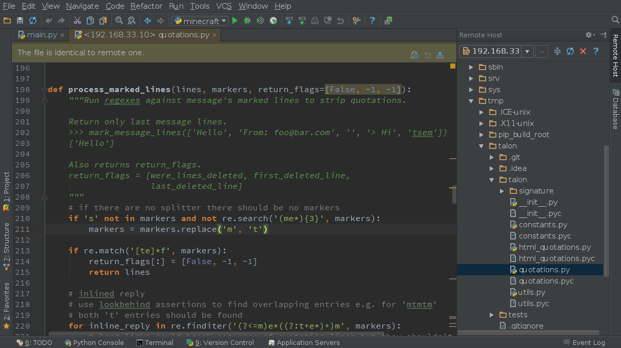Run the minecraft configuration with green play button
This screenshot has width=621, height=348.
(235, 21)
